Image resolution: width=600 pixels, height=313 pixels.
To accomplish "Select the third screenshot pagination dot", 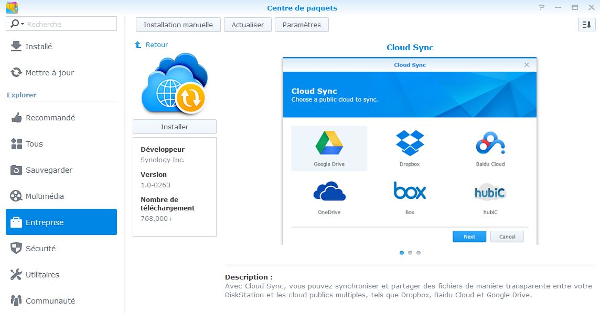I will (x=418, y=253).
